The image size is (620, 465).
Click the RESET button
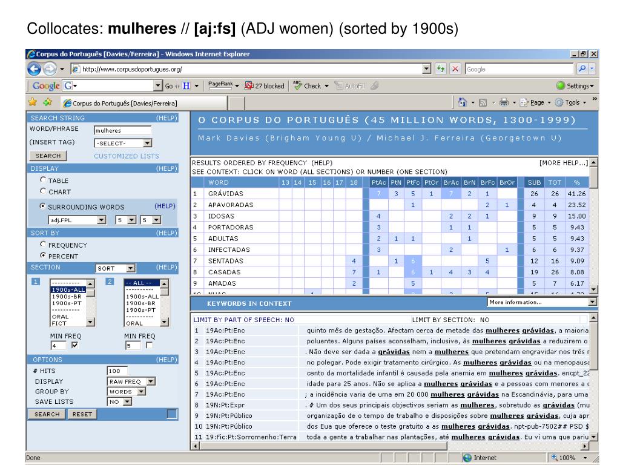point(82,414)
